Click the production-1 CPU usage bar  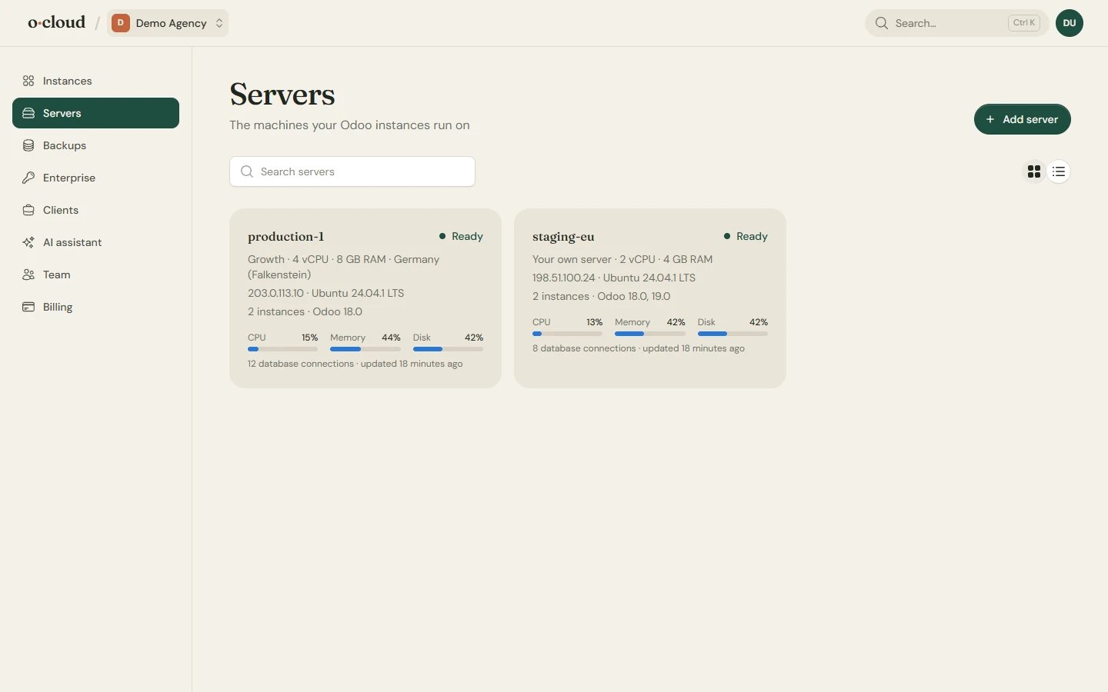pyautogui.click(x=282, y=349)
